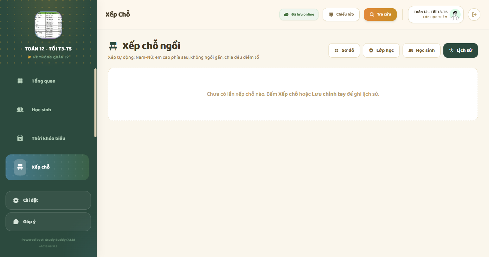Click the large chair icon beside Xếp chỗ ngồi
Image resolution: width=489 pixels, height=257 pixels.
click(113, 46)
